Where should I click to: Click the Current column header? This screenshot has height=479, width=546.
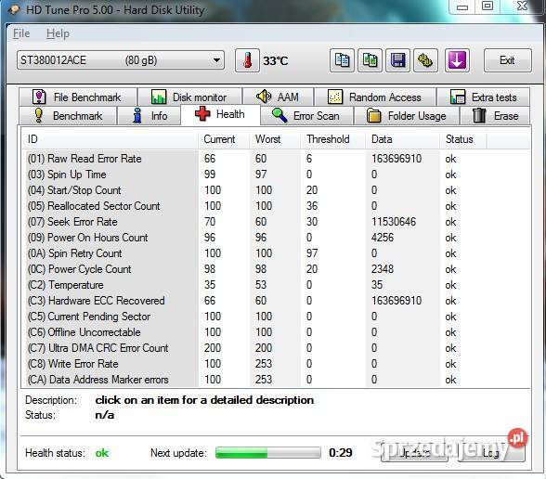[x=224, y=139]
